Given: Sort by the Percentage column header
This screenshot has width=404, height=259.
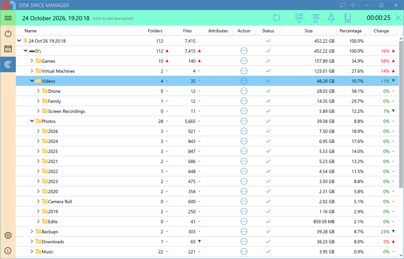Looking at the screenshot, I should point(351,31).
